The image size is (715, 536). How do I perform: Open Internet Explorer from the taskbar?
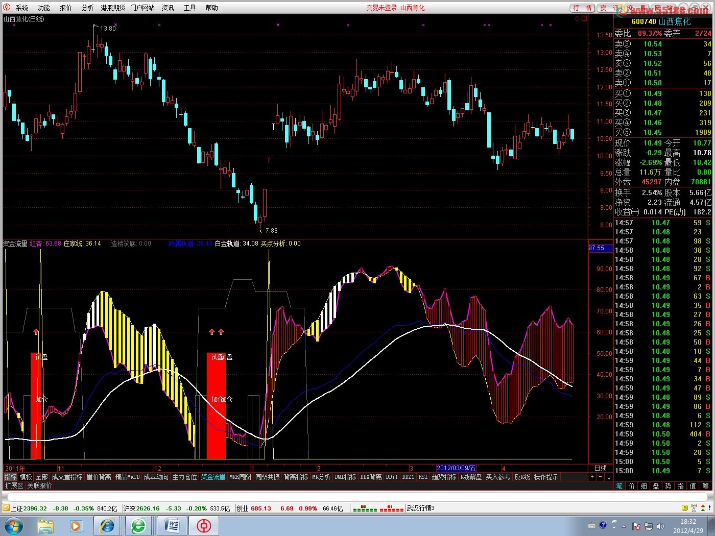point(107,526)
